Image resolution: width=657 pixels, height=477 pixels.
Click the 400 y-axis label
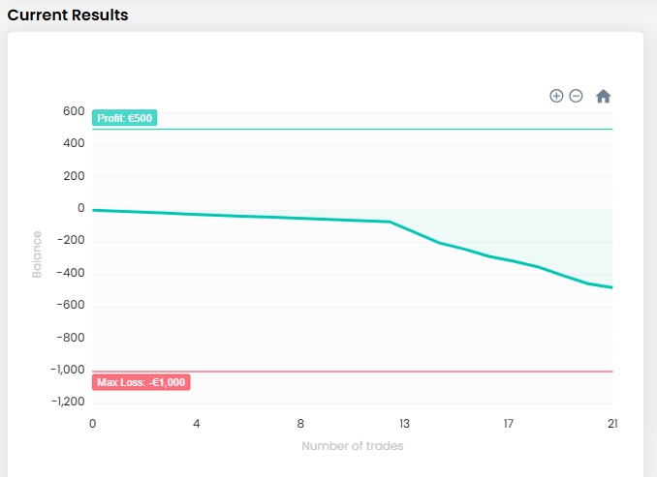point(75,143)
